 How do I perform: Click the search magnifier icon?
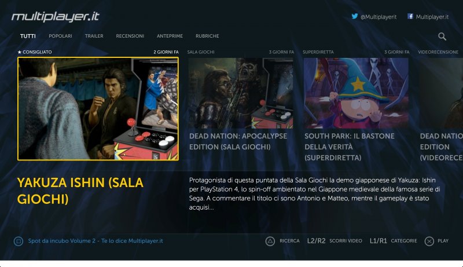click(442, 36)
